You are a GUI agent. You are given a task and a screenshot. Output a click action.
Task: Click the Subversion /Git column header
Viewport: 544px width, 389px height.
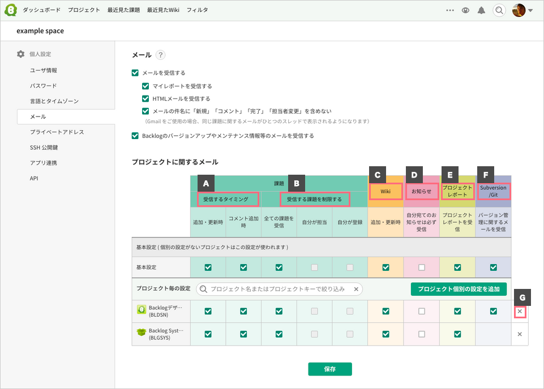click(x=494, y=191)
